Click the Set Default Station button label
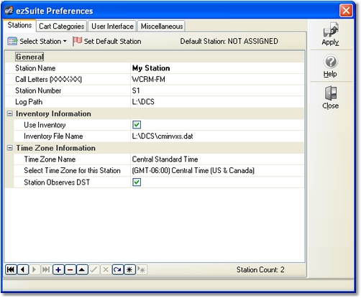 [112, 42]
